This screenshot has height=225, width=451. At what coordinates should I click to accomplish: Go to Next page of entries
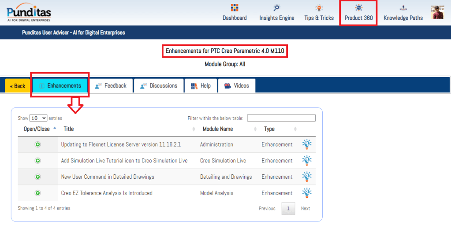click(x=305, y=208)
